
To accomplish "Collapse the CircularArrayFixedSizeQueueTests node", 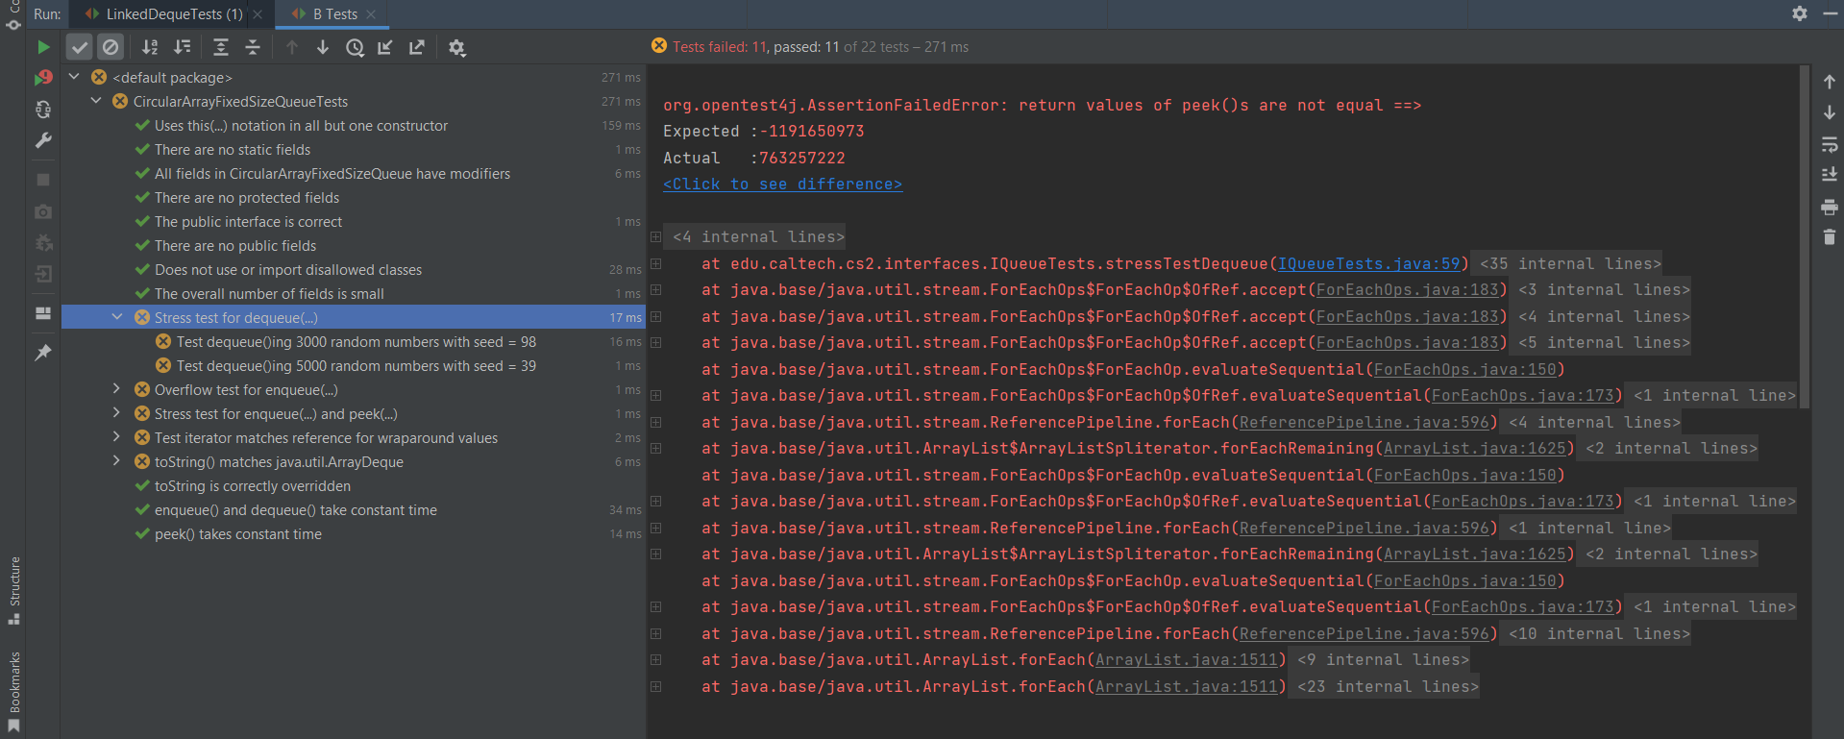I will [96, 101].
